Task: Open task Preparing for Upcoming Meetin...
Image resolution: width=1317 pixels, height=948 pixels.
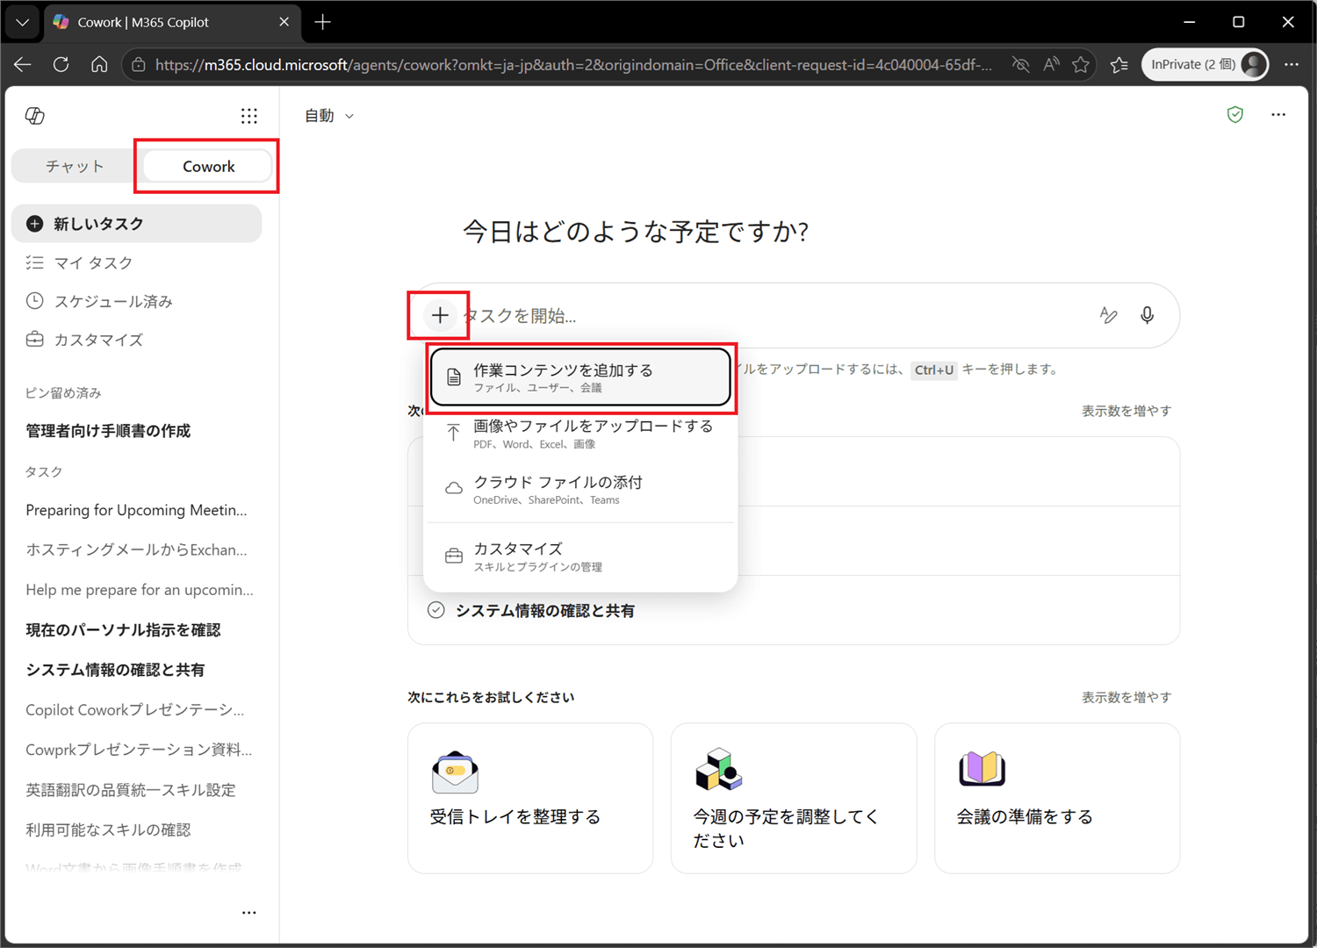Action: (137, 510)
